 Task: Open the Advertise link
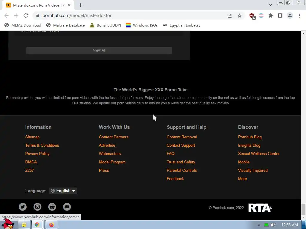point(107,145)
